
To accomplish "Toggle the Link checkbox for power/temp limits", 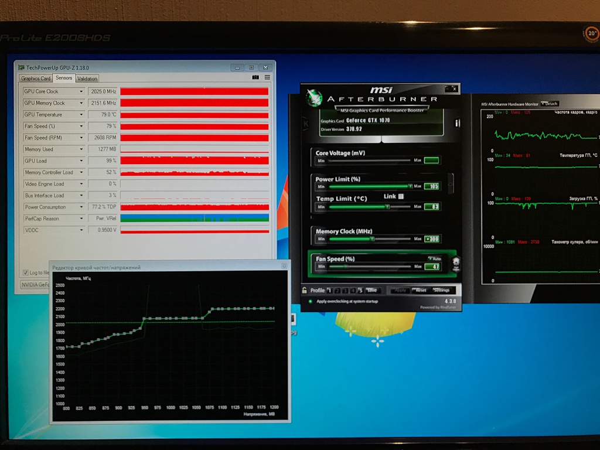I will (x=401, y=196).
